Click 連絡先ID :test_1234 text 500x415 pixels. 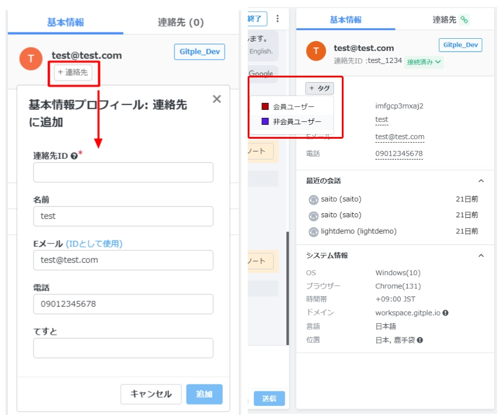tap(368, 61)
